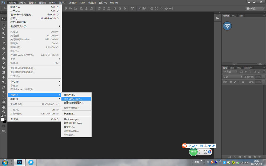Choose 合并到 HDR Pro... from the submenu
Viewport: 266px width, 166px height.
(x=76, y=123)
